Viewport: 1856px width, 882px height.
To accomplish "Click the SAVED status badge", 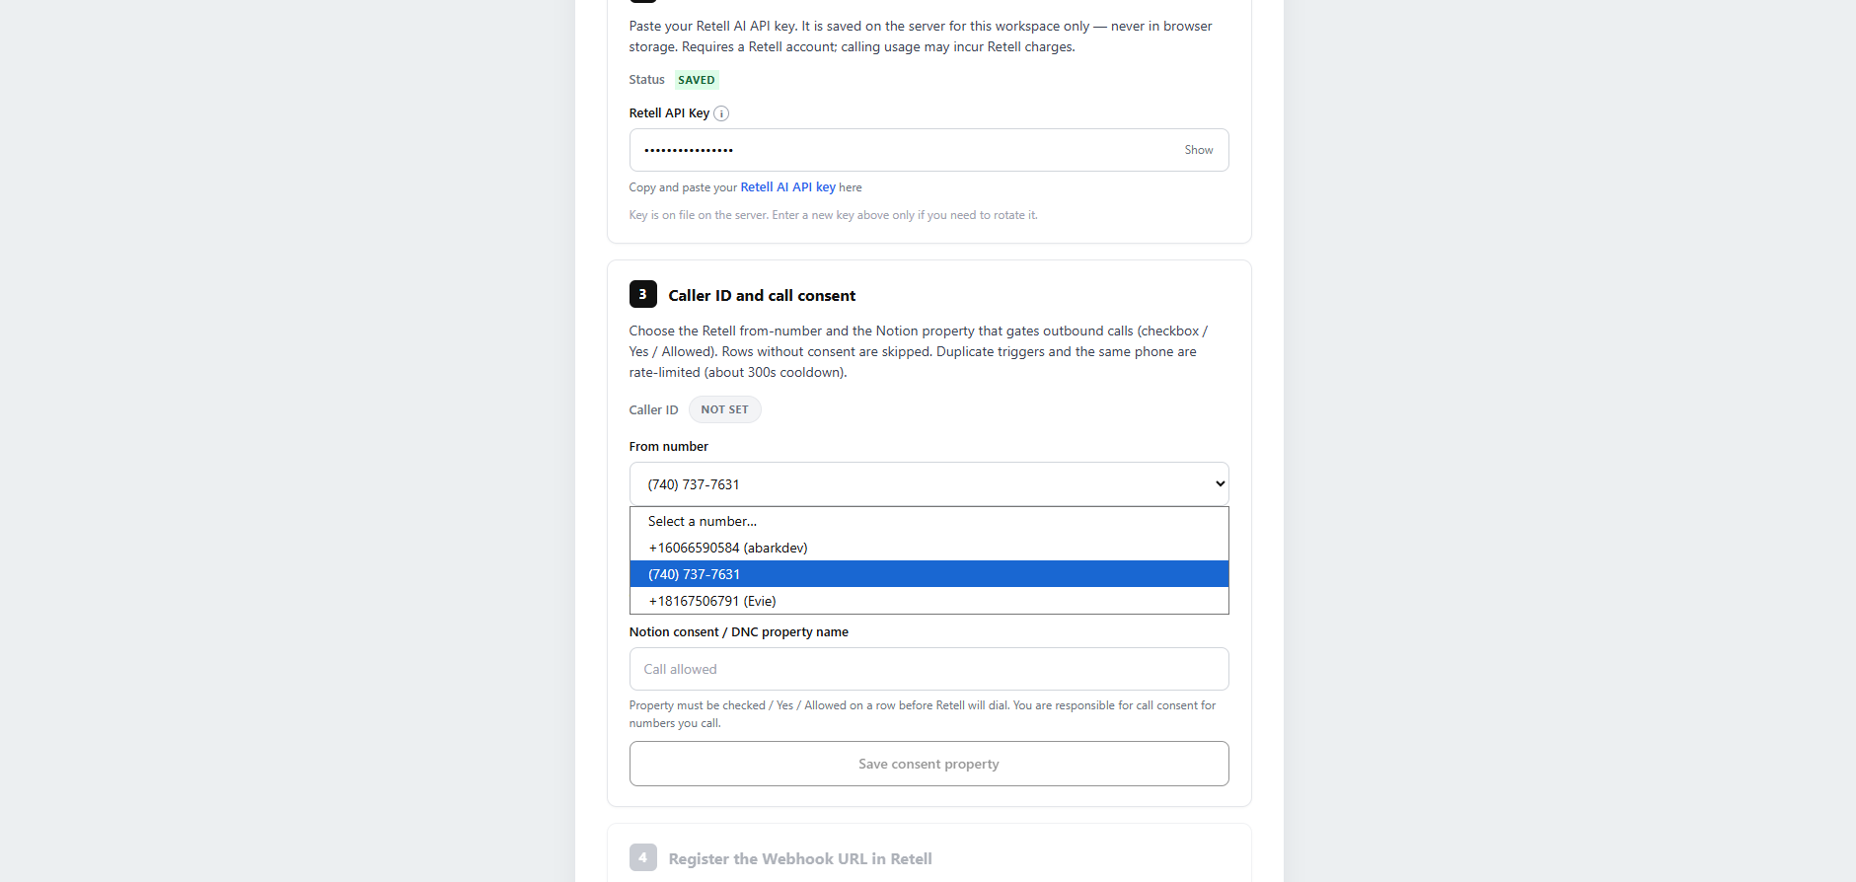I will coord(696,80).
